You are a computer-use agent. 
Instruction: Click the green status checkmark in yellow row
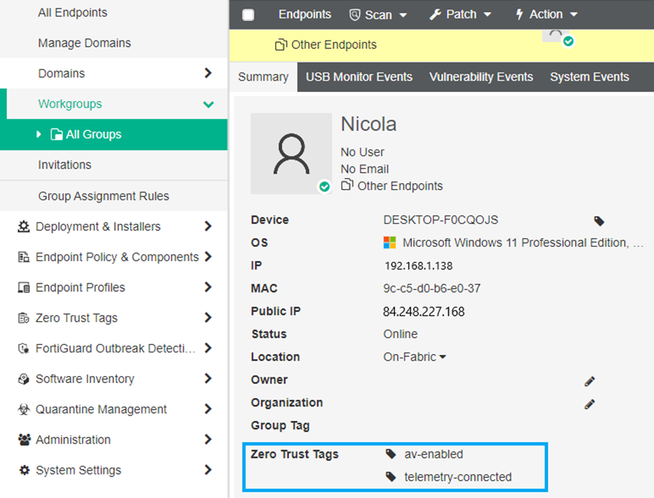tap(568, 41)
